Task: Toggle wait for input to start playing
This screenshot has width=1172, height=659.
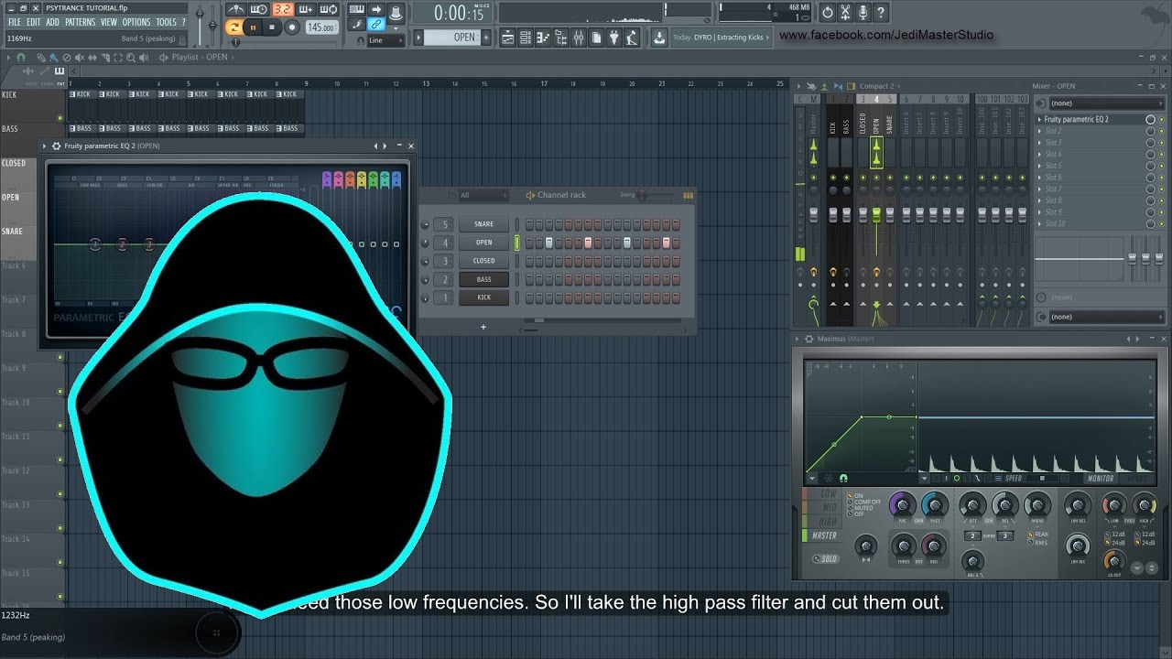Action: [259, 10]
